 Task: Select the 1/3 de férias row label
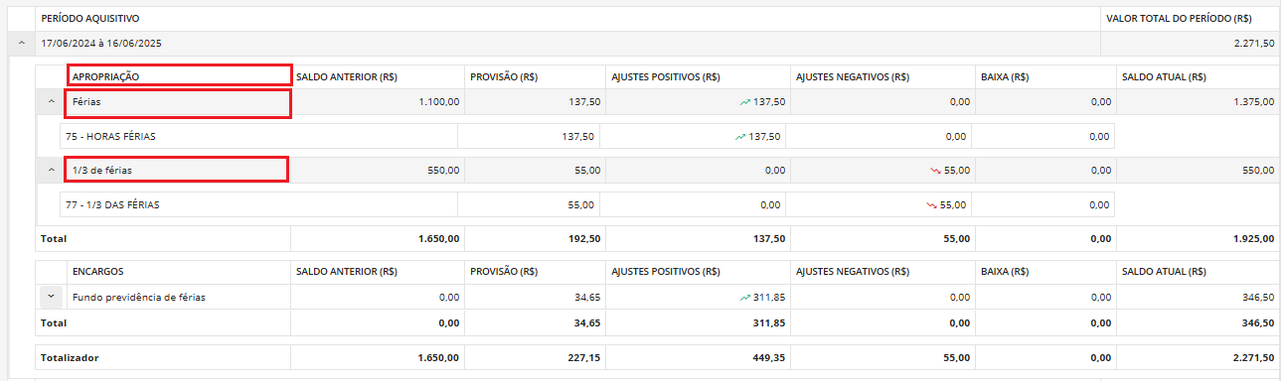click(101, 171)
